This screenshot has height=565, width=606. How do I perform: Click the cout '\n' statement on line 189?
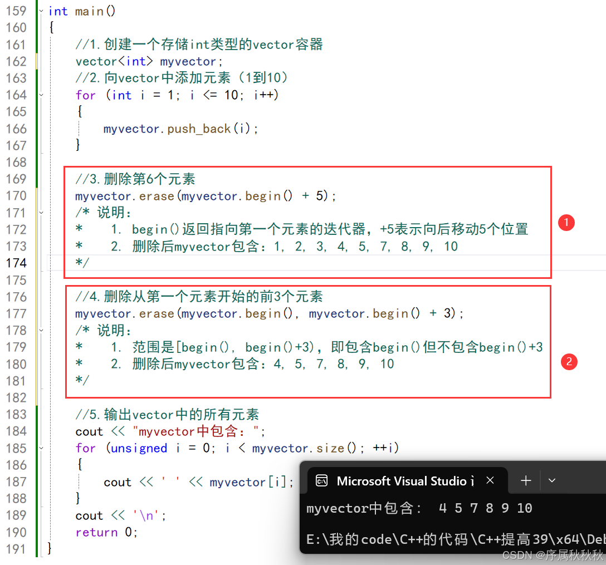(120, 515)
